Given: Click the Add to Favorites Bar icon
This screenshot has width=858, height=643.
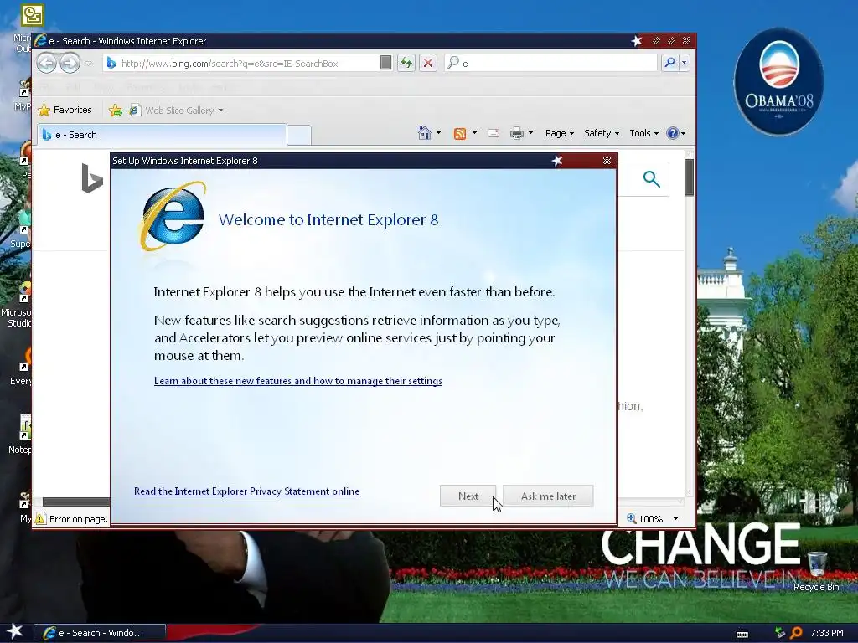Looking at the screenshot, I should coord(116,111).
